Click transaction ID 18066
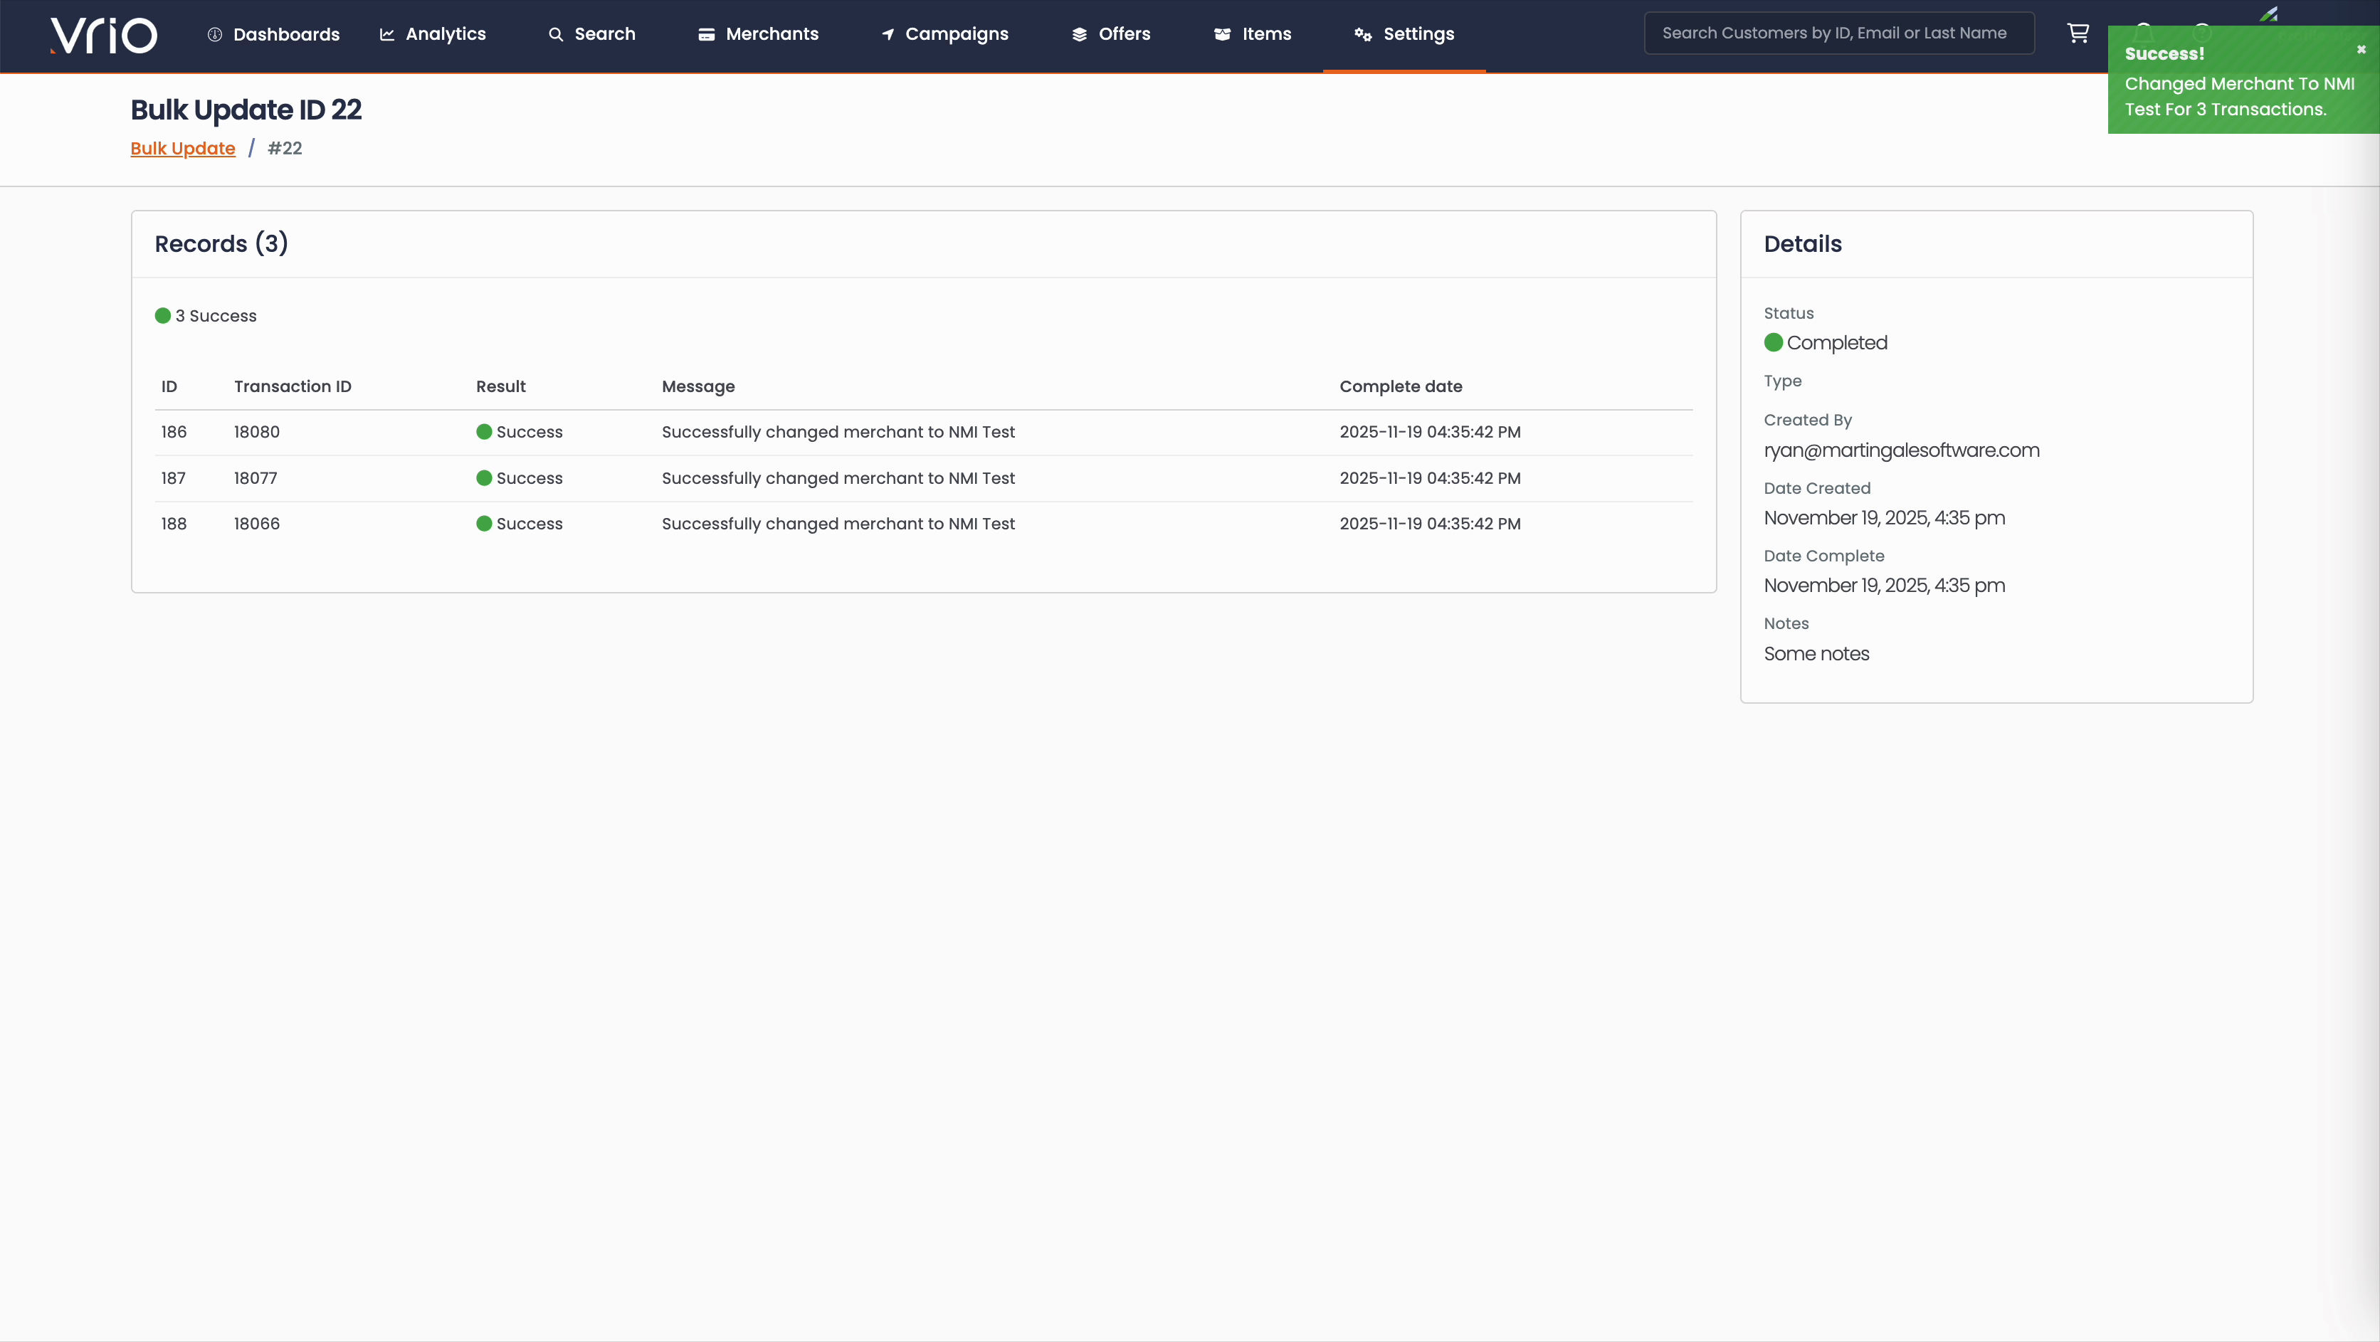Screen dimensions: 2380x1342 [x=257, y=524]
